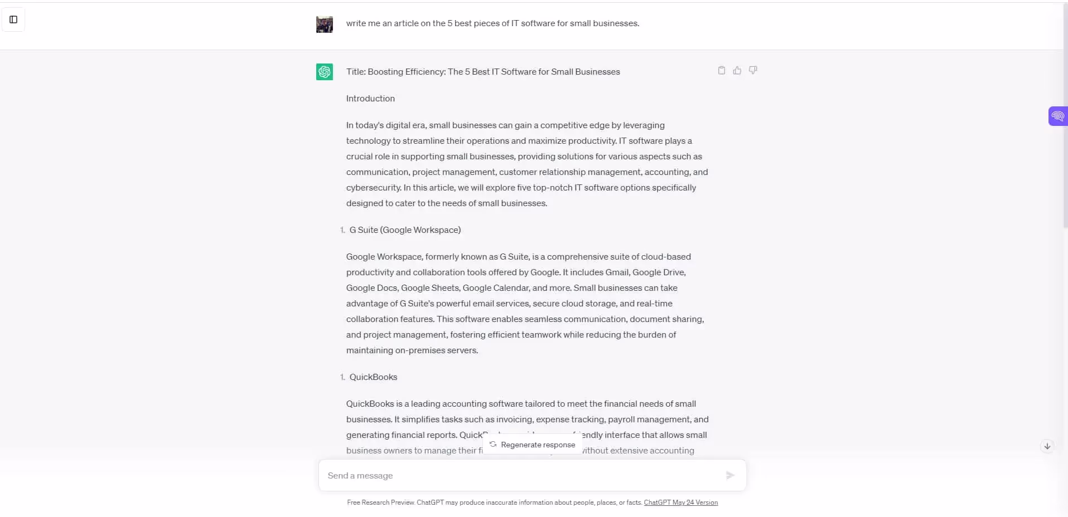The width and height of the screenshot is (1068, 517).
Task: Open the purple extension widget on right edge
Action: point(1057,116)
